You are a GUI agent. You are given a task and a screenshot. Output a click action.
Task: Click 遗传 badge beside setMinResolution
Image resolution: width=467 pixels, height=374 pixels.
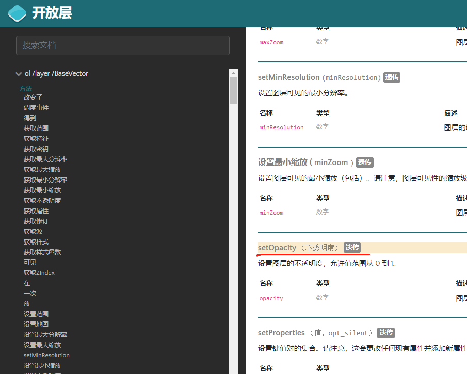(392, 77)
